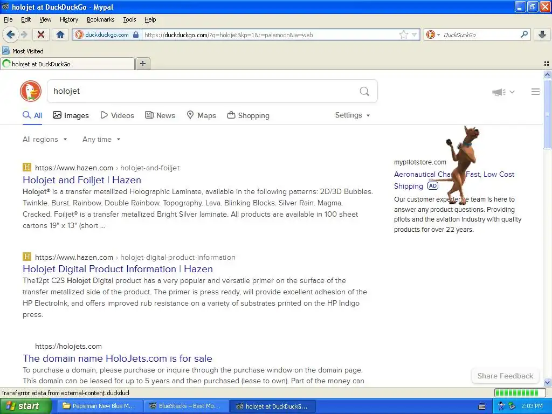Click the hazen.com holojet-and-foiljet URL
The width and height of the screenshot is (552, 414).
point(107,168)
